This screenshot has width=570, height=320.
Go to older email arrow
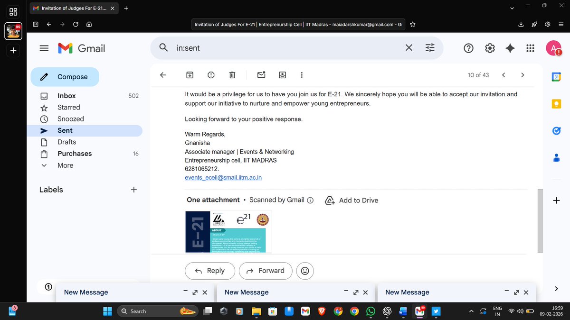pos(522,75)
